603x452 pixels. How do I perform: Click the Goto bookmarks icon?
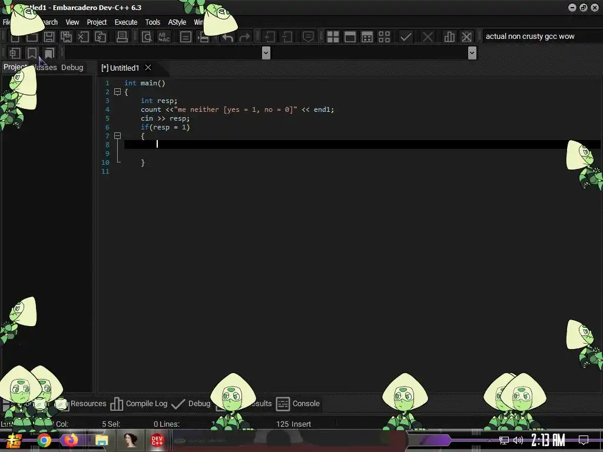(49, 53)
